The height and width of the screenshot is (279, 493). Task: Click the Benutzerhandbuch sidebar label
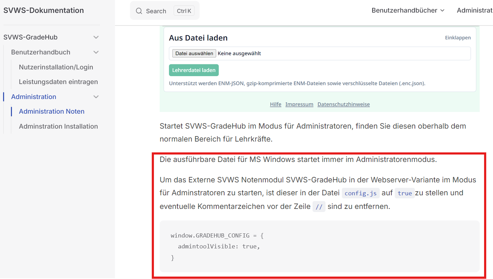[x=41, y=52]
